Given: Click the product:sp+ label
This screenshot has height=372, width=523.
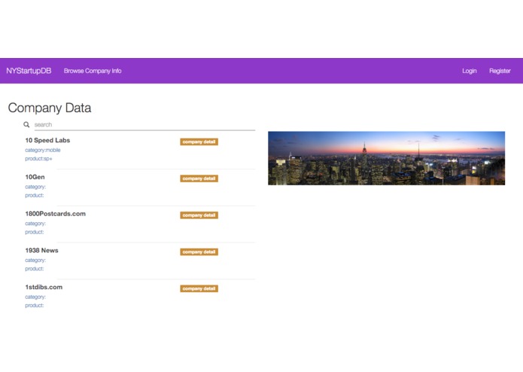Looking at the screenshot, I should coord(38,159).
